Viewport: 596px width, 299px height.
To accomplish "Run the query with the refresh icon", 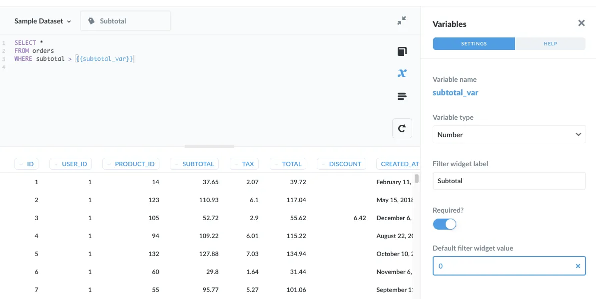I will coord(402,128).
